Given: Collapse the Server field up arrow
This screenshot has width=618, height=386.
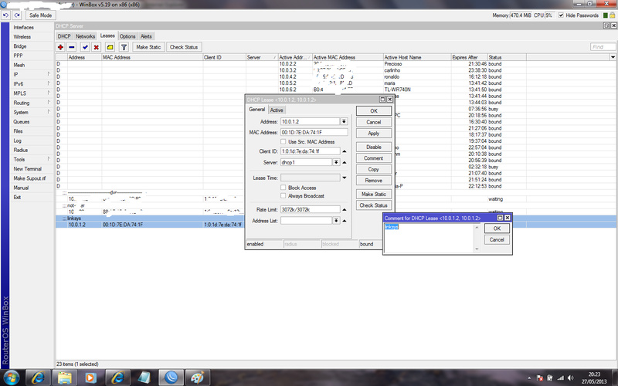Looking at the screenshot, I should [x=344, y=162].
